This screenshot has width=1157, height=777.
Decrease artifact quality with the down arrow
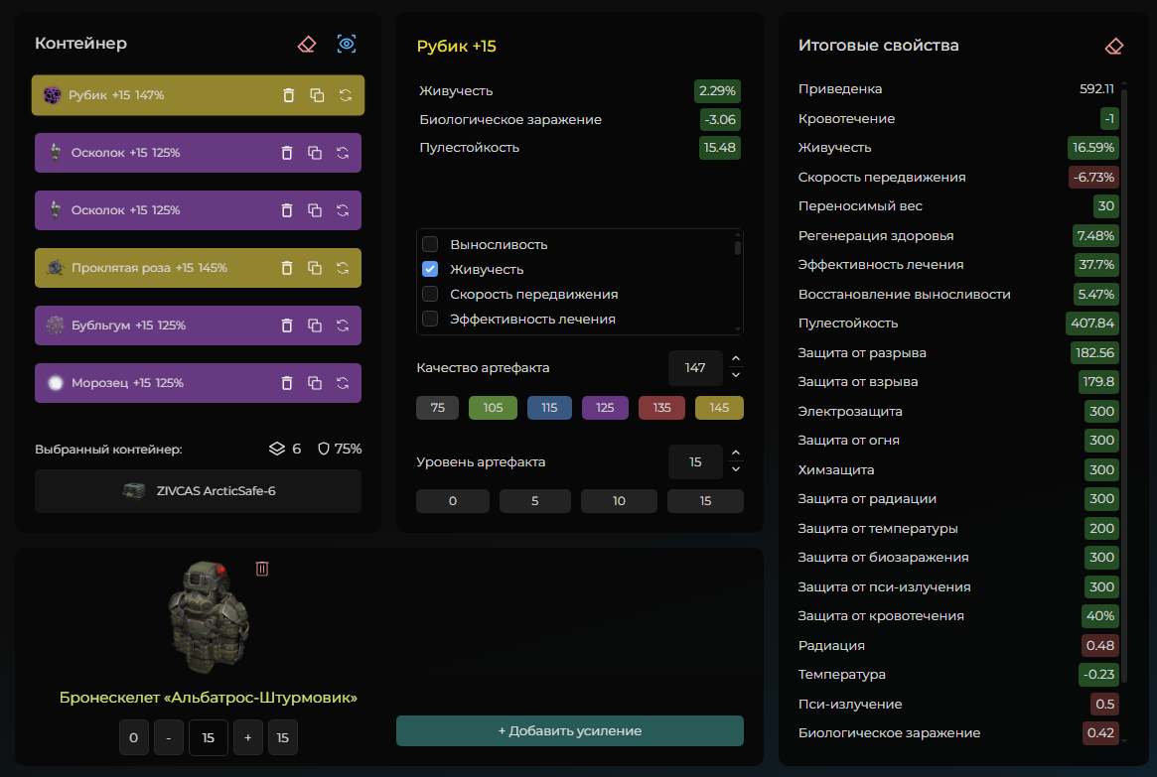(x=736, y=375)
